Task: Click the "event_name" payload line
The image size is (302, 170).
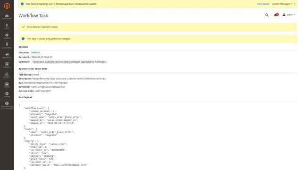Action: pyautogui.click(x=56, y=117)
